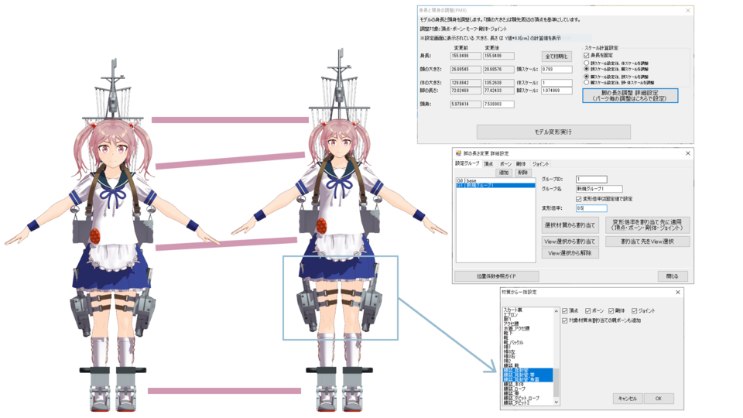Select 艤装_ロープ in material list
743x418 pixels.
click(x=528, y=389)
